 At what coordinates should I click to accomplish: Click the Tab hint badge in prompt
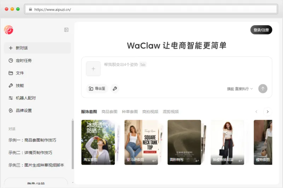tap(143, 65)
